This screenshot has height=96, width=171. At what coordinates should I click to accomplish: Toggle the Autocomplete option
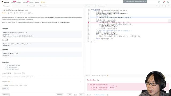(101, 6)
